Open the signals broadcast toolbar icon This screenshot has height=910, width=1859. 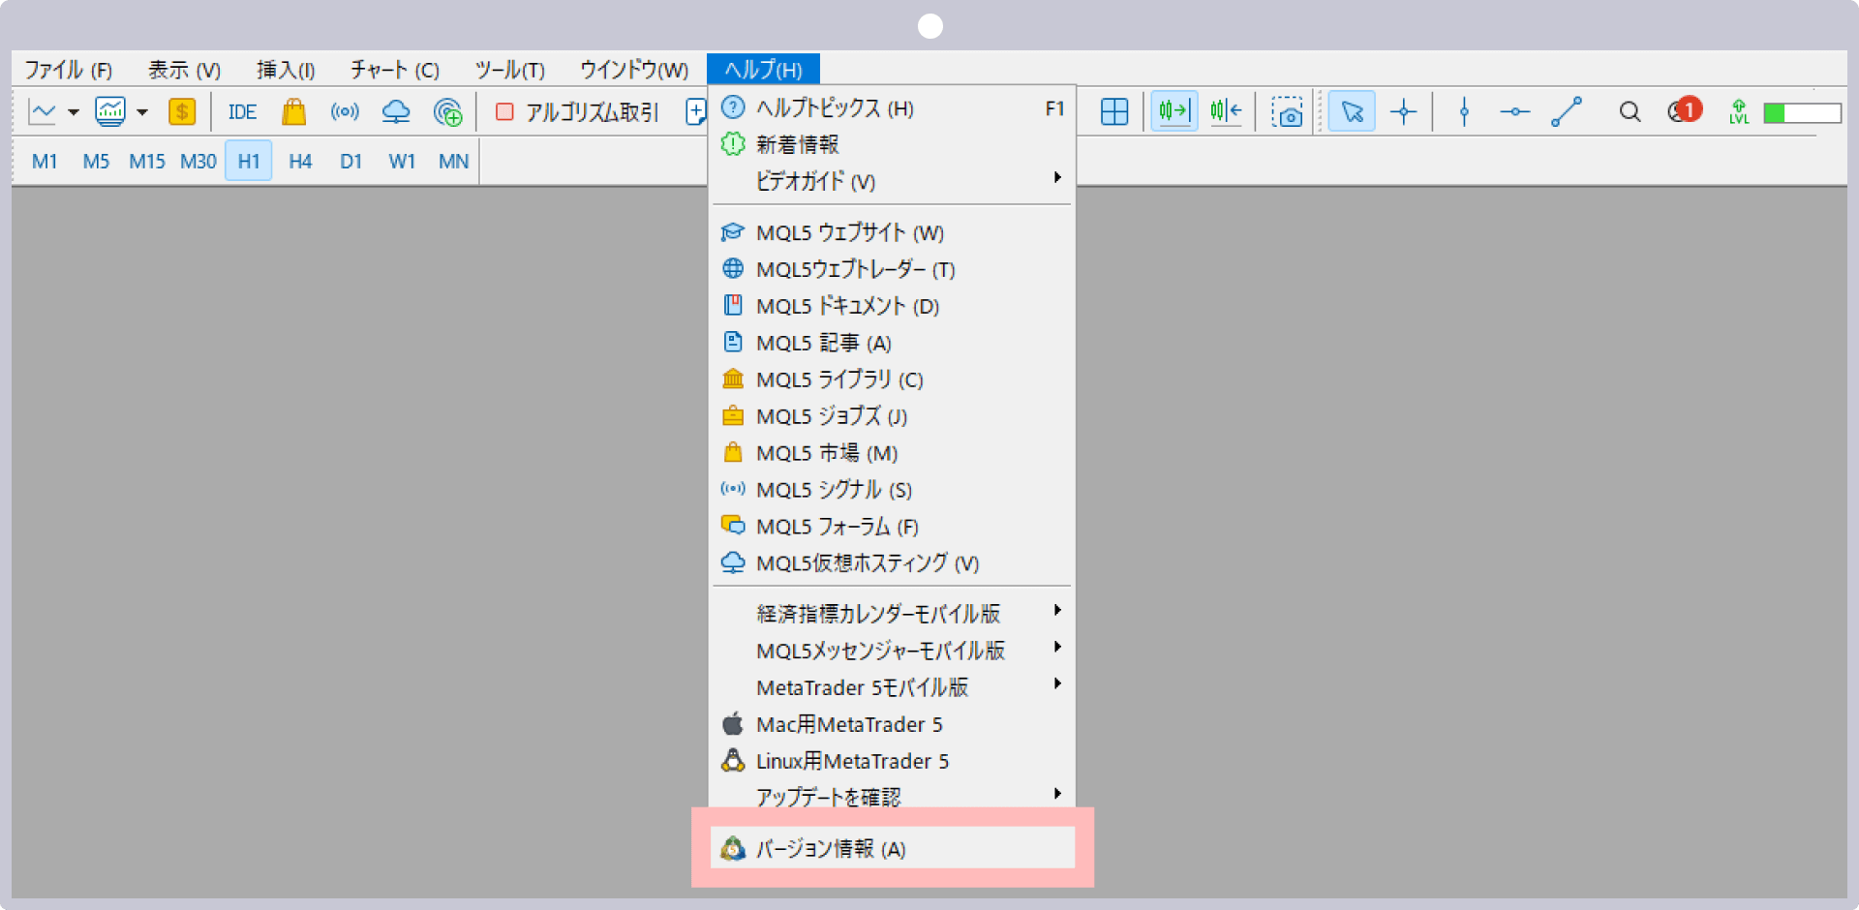tap(345, 112)
